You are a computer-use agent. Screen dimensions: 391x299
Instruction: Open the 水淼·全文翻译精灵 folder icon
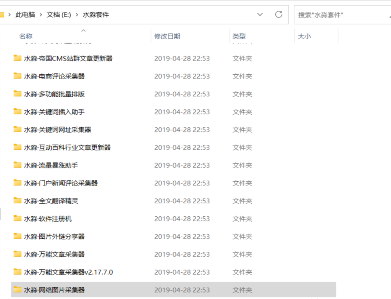tap(18, 201)
